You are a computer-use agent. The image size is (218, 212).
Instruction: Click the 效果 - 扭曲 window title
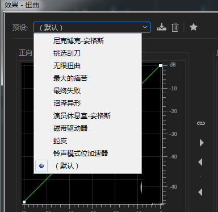pos(22,5)
